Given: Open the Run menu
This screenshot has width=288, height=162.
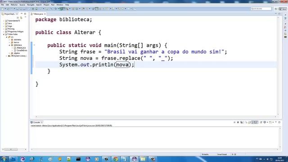Looking at the screenshot, I should coord(53,5).
